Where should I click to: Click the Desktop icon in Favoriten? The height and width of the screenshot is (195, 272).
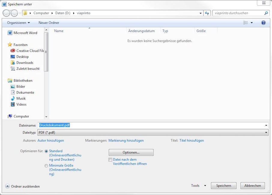(x=13, y=57)
